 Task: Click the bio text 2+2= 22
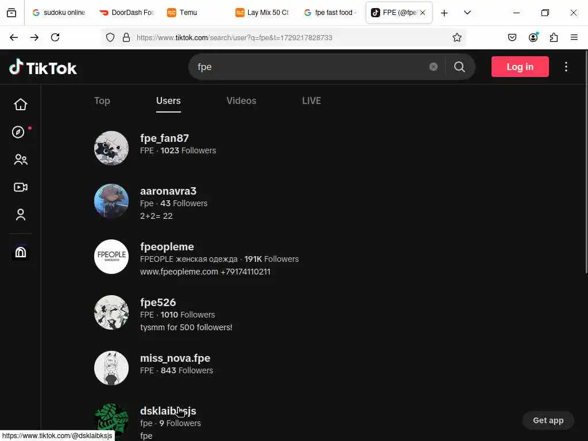[x=156, y=216]
